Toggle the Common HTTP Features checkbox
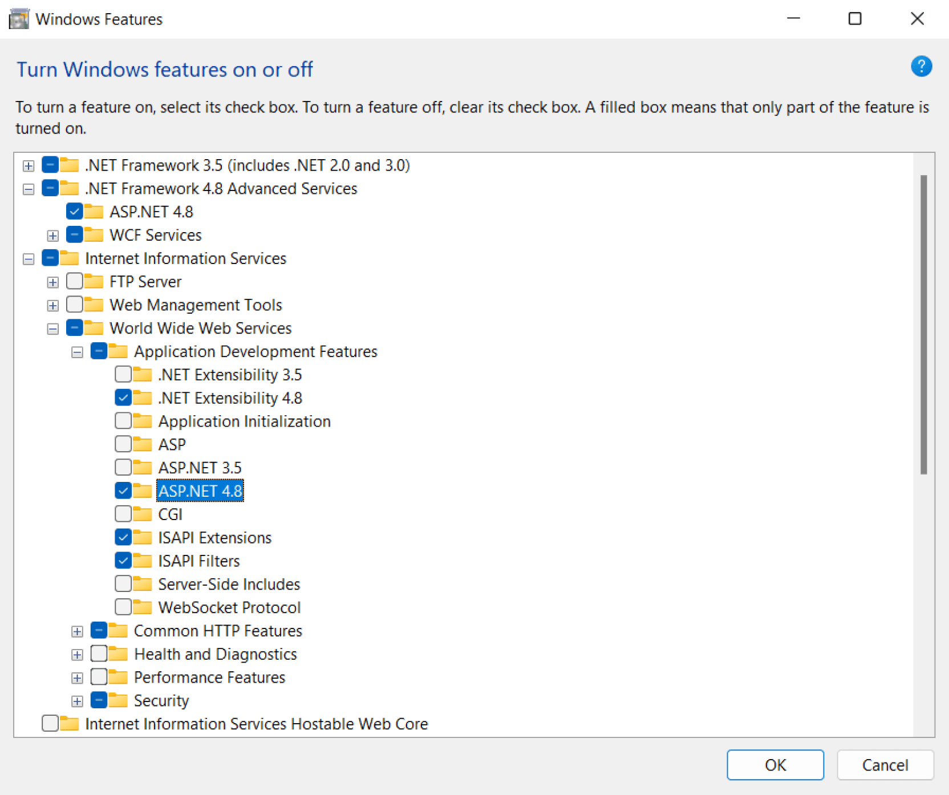Screen dimensions: 949x795 pos(99,630)
